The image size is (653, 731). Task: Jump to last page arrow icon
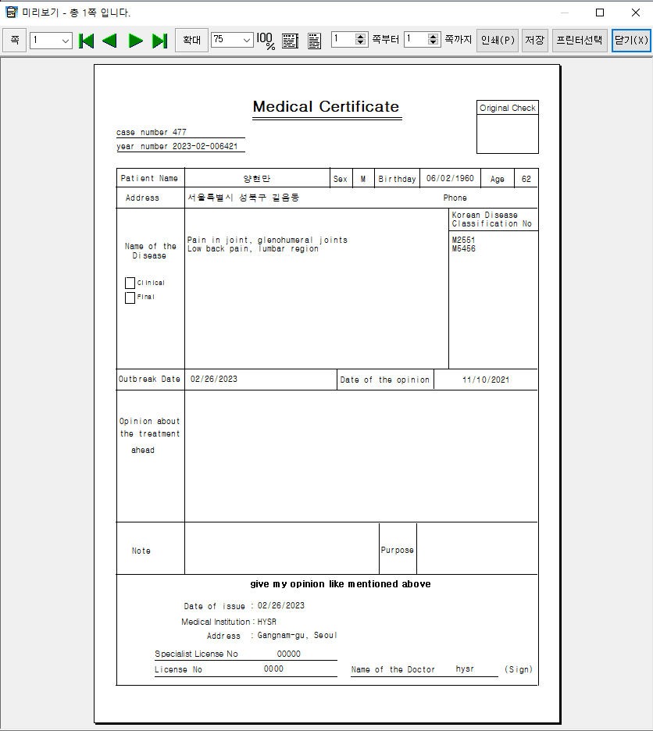[x=159, y=41]
